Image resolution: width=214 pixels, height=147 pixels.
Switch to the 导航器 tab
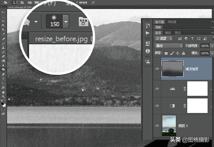click(x=172, y=22)
